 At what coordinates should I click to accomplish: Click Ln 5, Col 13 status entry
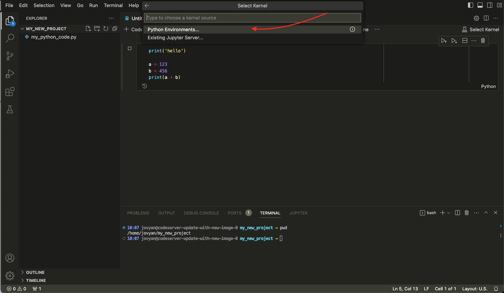pos(405,289)
